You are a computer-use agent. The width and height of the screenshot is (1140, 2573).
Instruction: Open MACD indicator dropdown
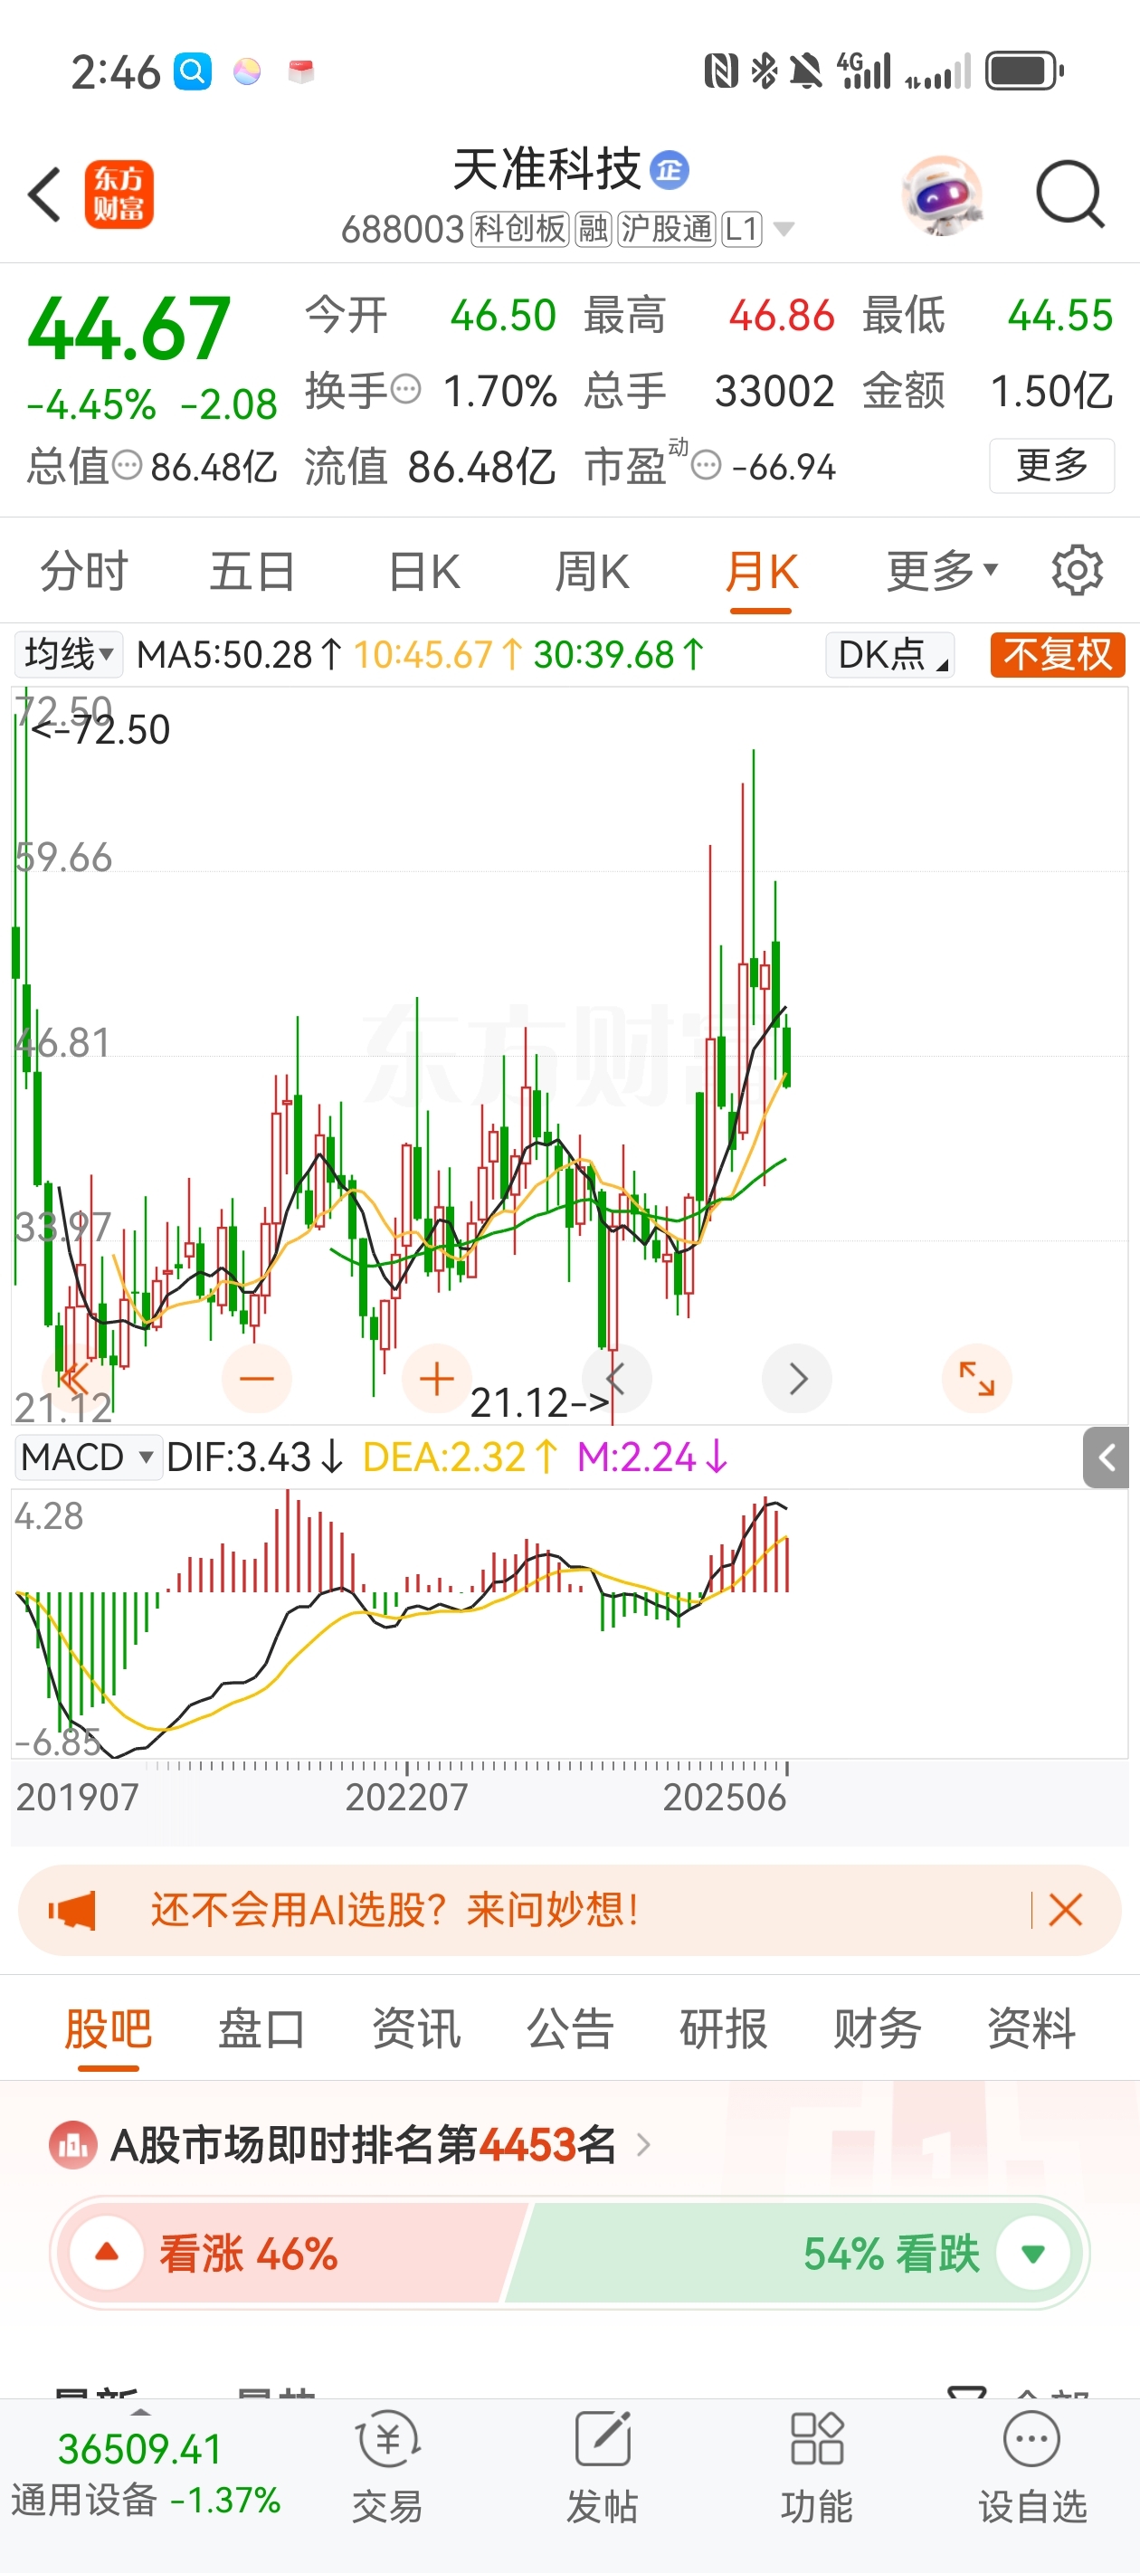point(87,1457)
